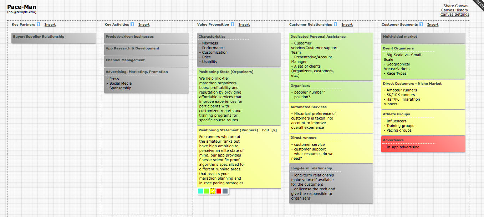Select the Direct Customers - Niche Market note
Screen dimensions: 484x217
tap(423, 95)
